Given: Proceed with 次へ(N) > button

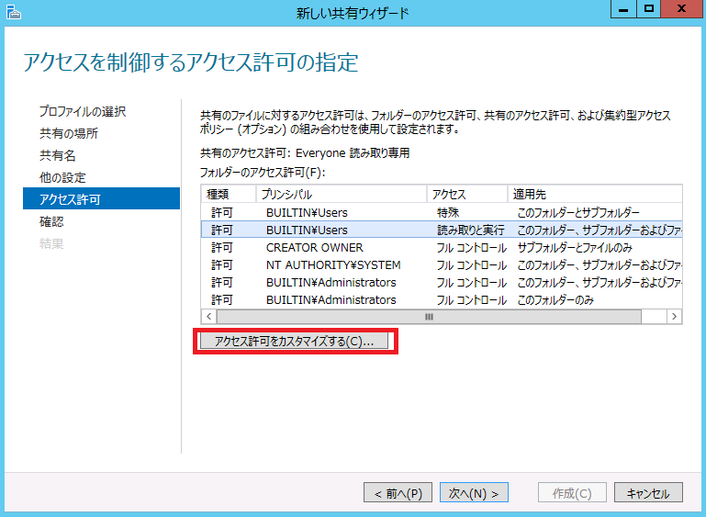Looking at the screenshot, I should (474, 493).
